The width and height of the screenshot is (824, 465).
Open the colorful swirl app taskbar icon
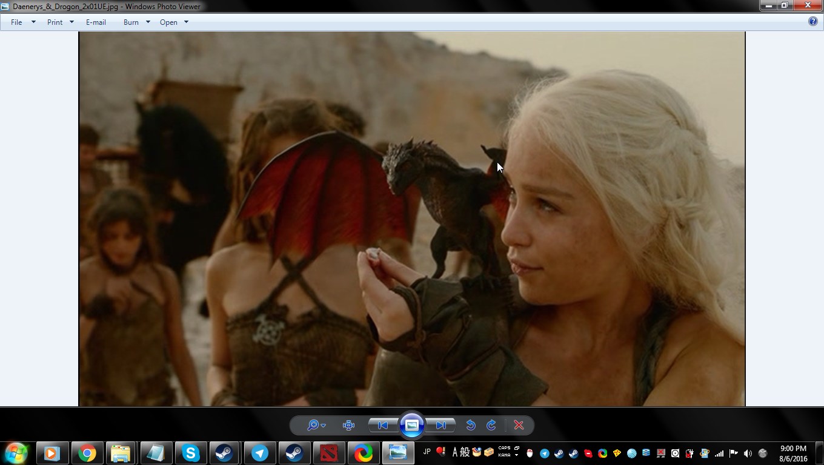coord(363,453)
